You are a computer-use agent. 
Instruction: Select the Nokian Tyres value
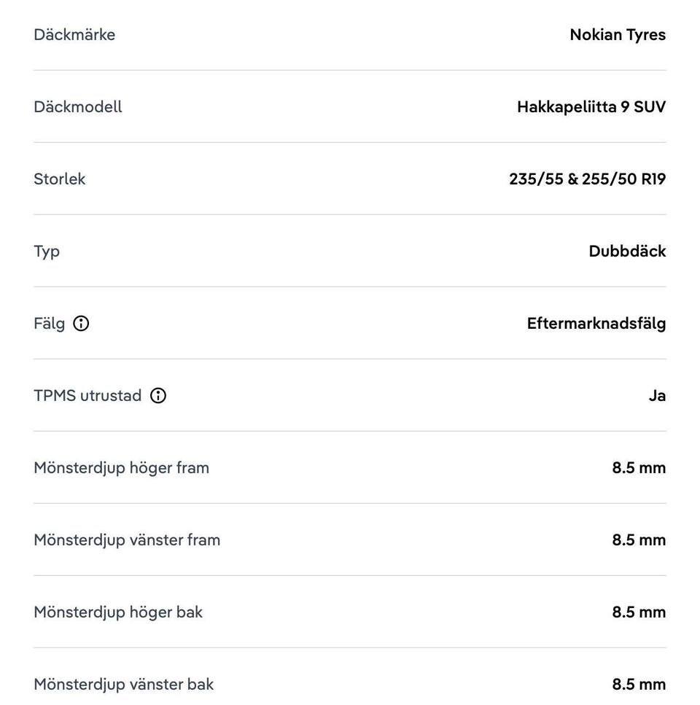618,34
